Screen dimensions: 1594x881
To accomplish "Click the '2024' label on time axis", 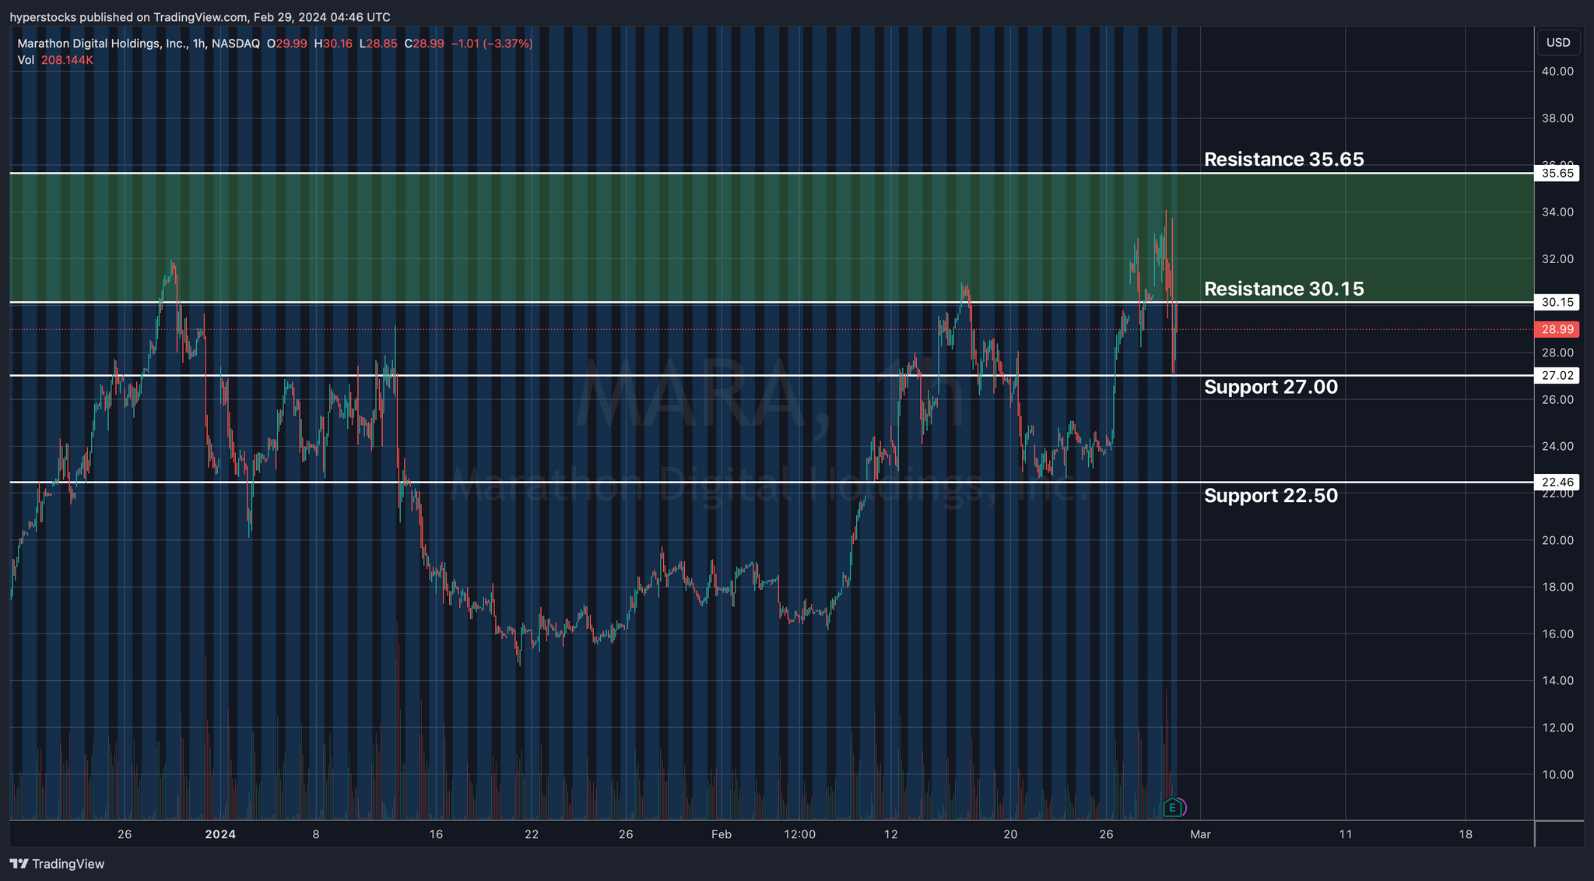I will tap(220, 834).
